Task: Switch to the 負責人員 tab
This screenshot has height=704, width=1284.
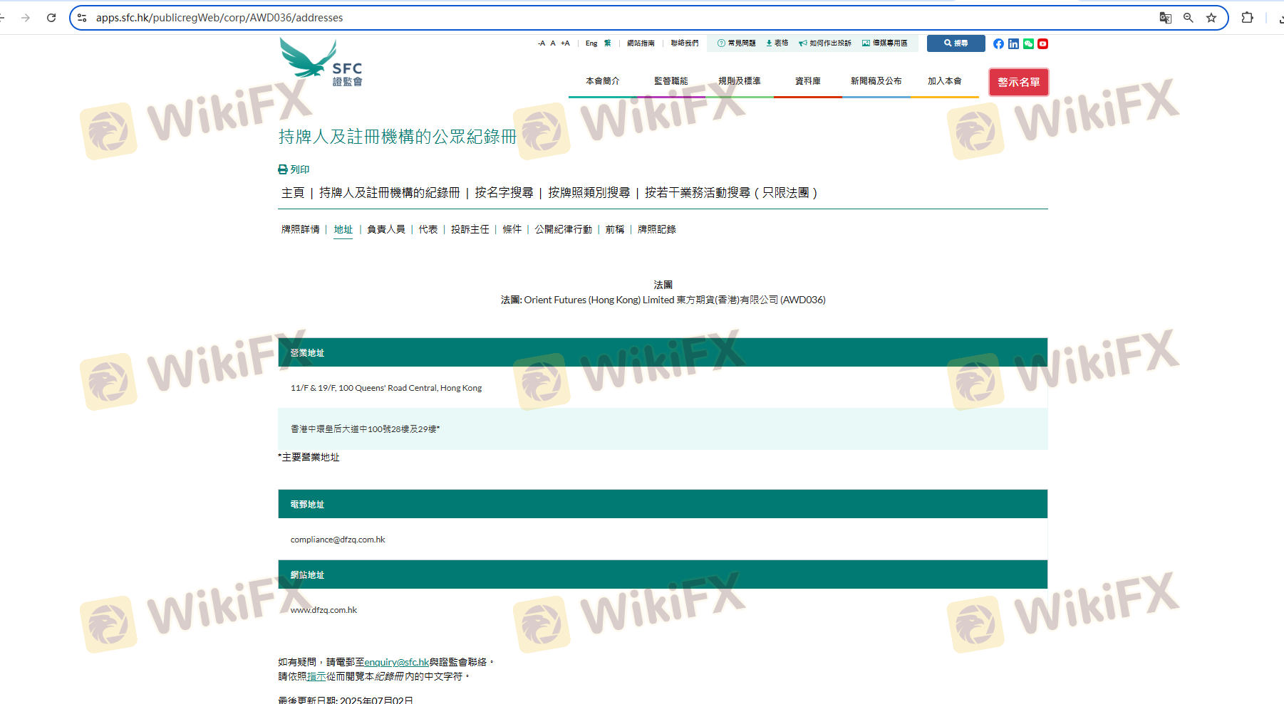Action: pyautogui.click(x=385, y=229)
